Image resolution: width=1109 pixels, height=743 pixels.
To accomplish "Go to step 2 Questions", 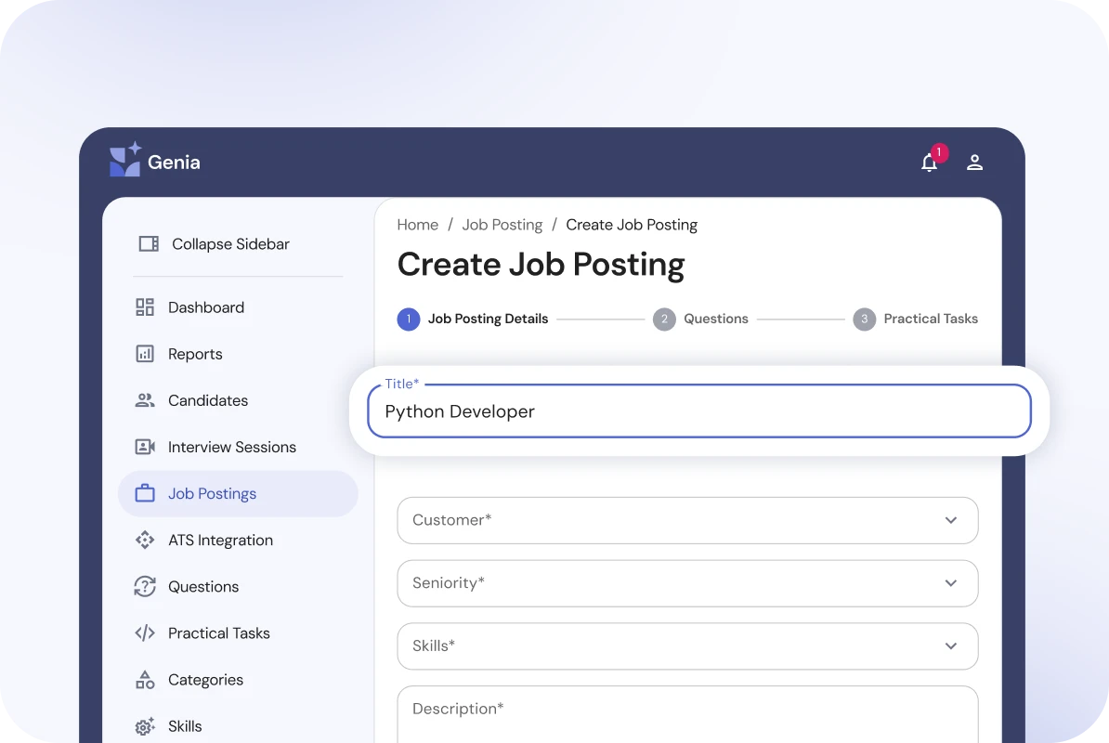I will coord(702,319).
